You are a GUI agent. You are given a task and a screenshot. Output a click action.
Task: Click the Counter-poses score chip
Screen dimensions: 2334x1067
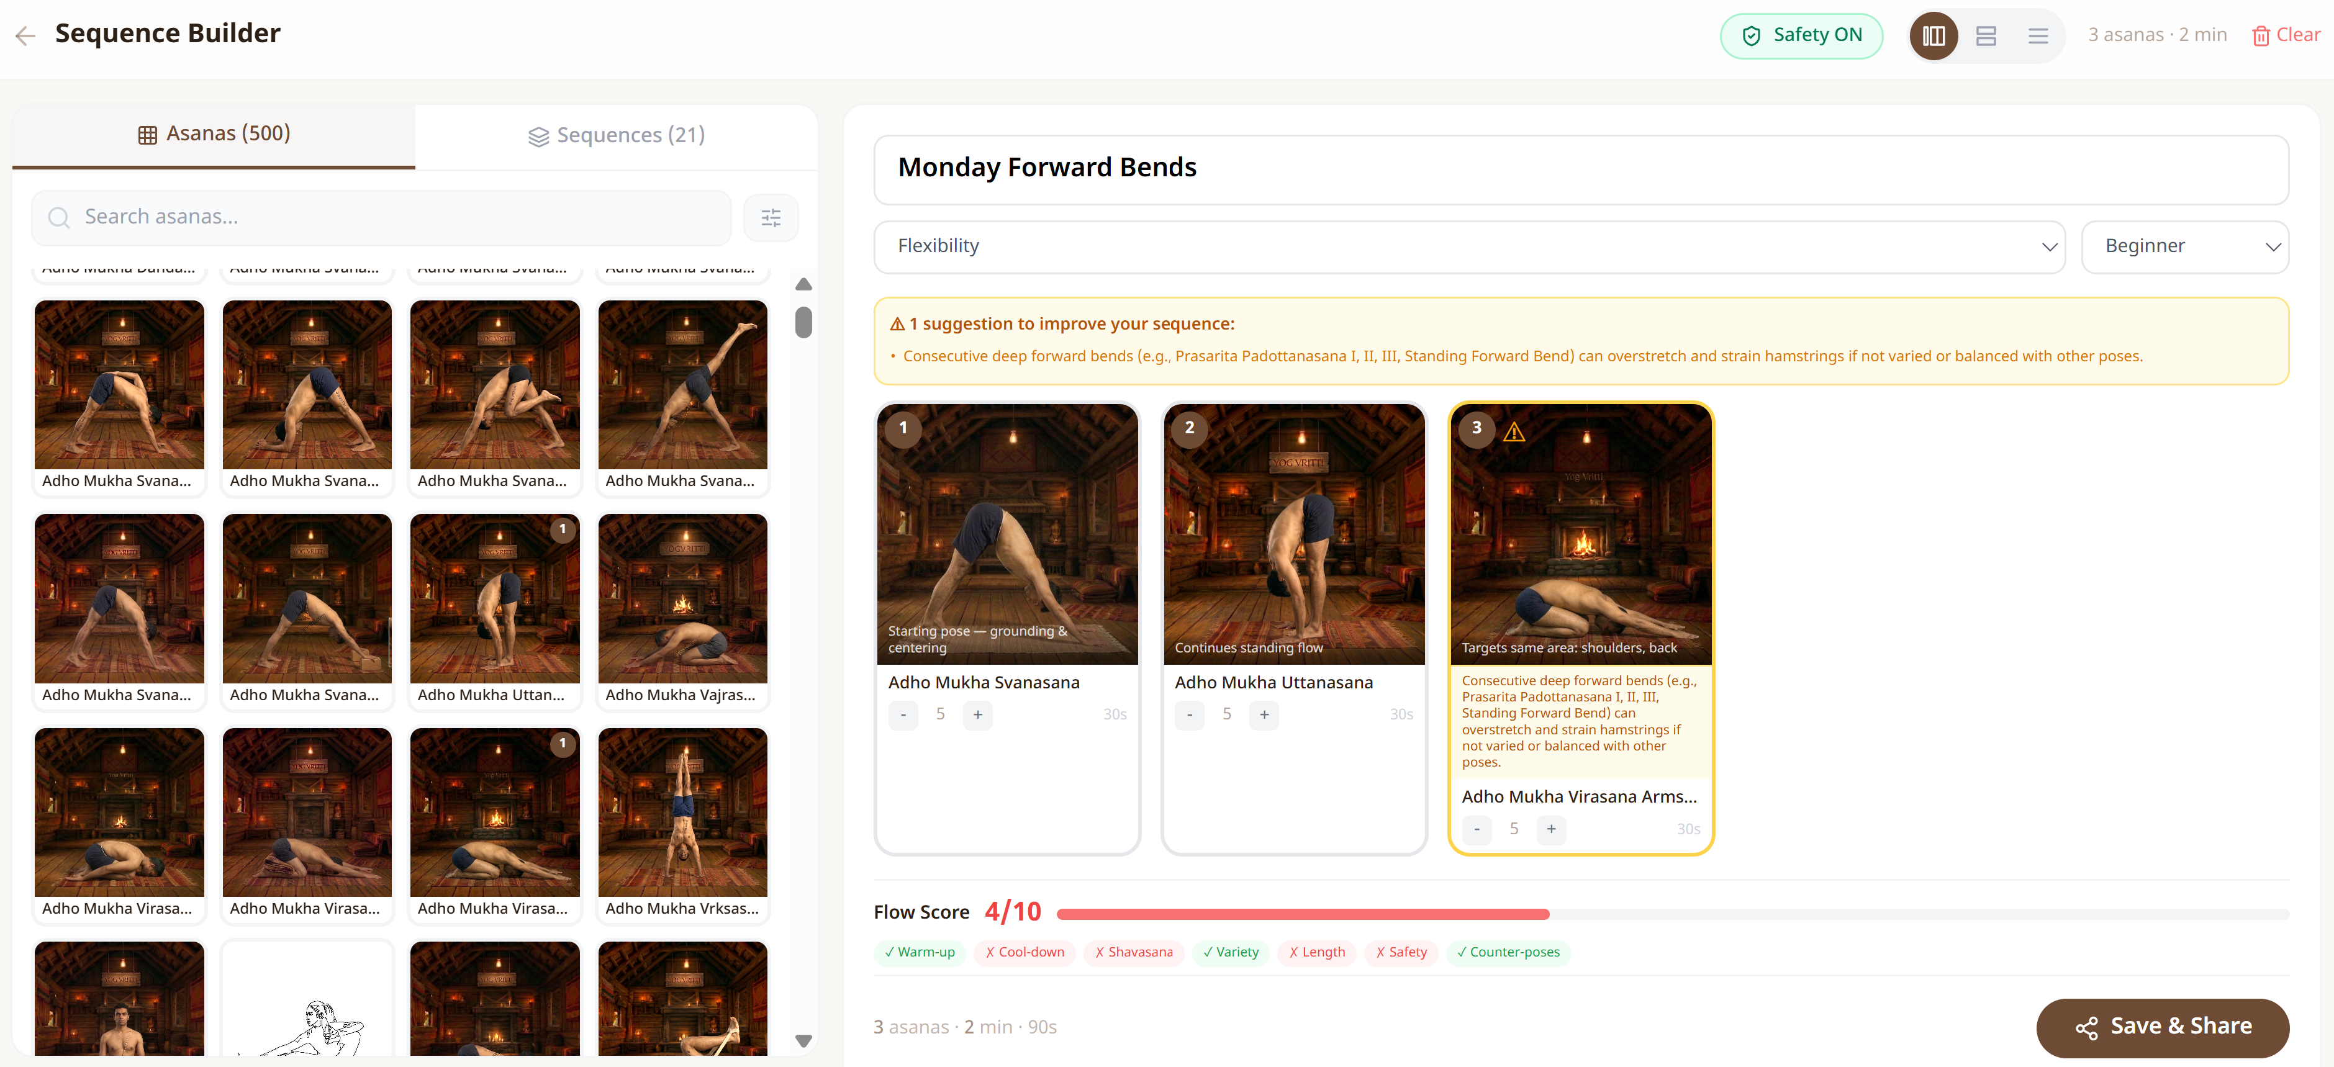(1508, 952)
